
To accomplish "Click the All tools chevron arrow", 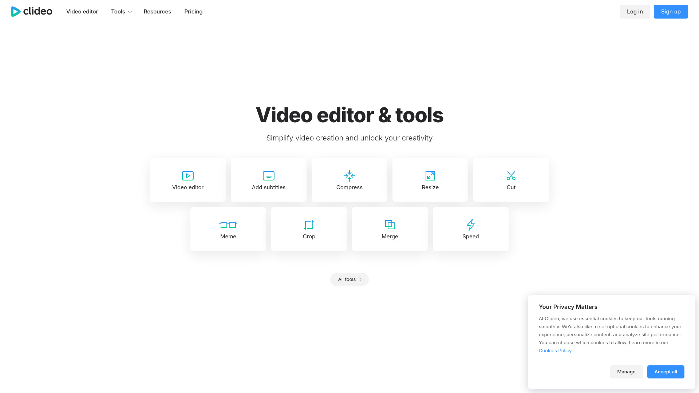I will [x=360, y=279].
